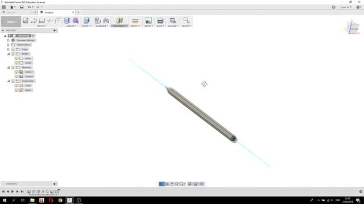Viewport: 364px width, 204px height.
Task: Step back one timeline feature
Action: coord(8,192)
